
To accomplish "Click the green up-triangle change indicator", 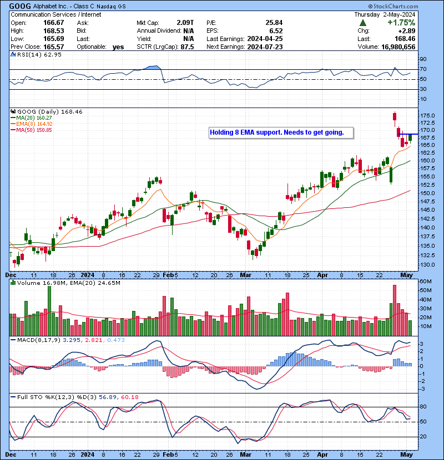I will (363, 23).
